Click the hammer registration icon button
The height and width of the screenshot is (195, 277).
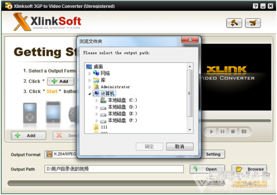click(234, 23)
